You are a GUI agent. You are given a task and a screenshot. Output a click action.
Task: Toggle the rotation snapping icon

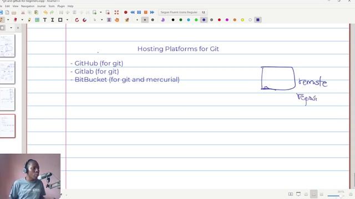click(x=77, y=20)
